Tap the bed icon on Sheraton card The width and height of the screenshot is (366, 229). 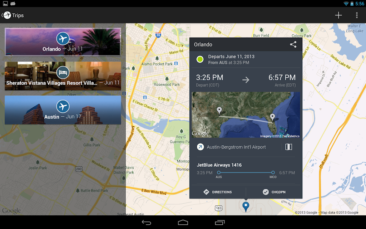63,72
